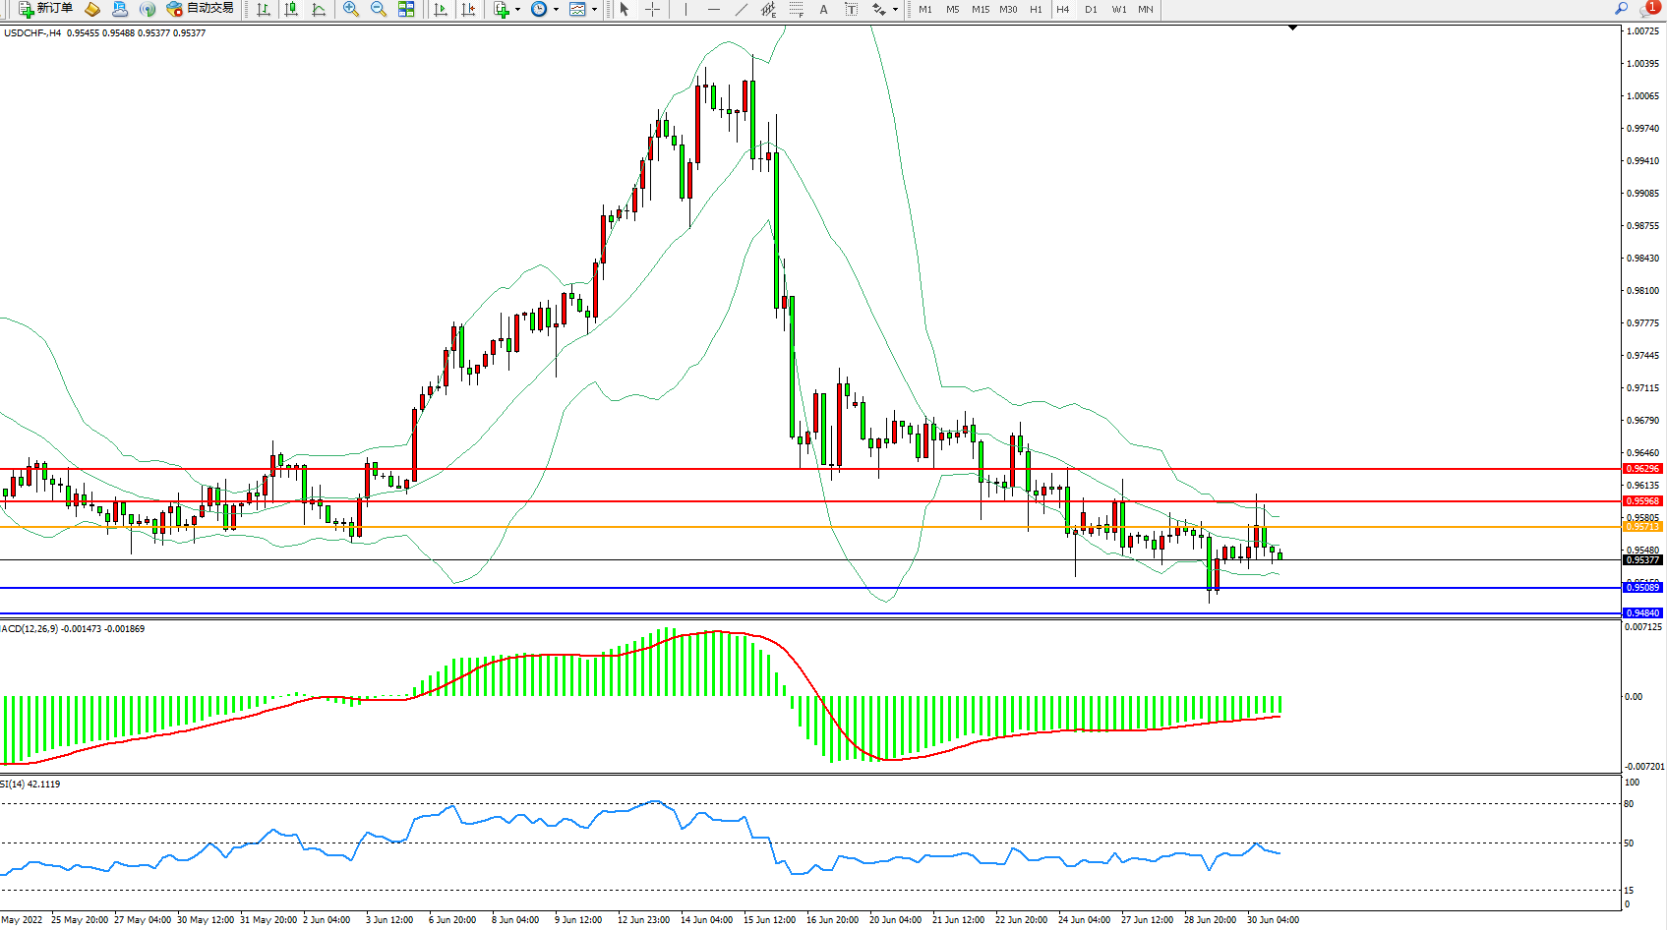Switch chart to candlestick mode
This screenshot has width=1667, height=930.
click(291, 9)
